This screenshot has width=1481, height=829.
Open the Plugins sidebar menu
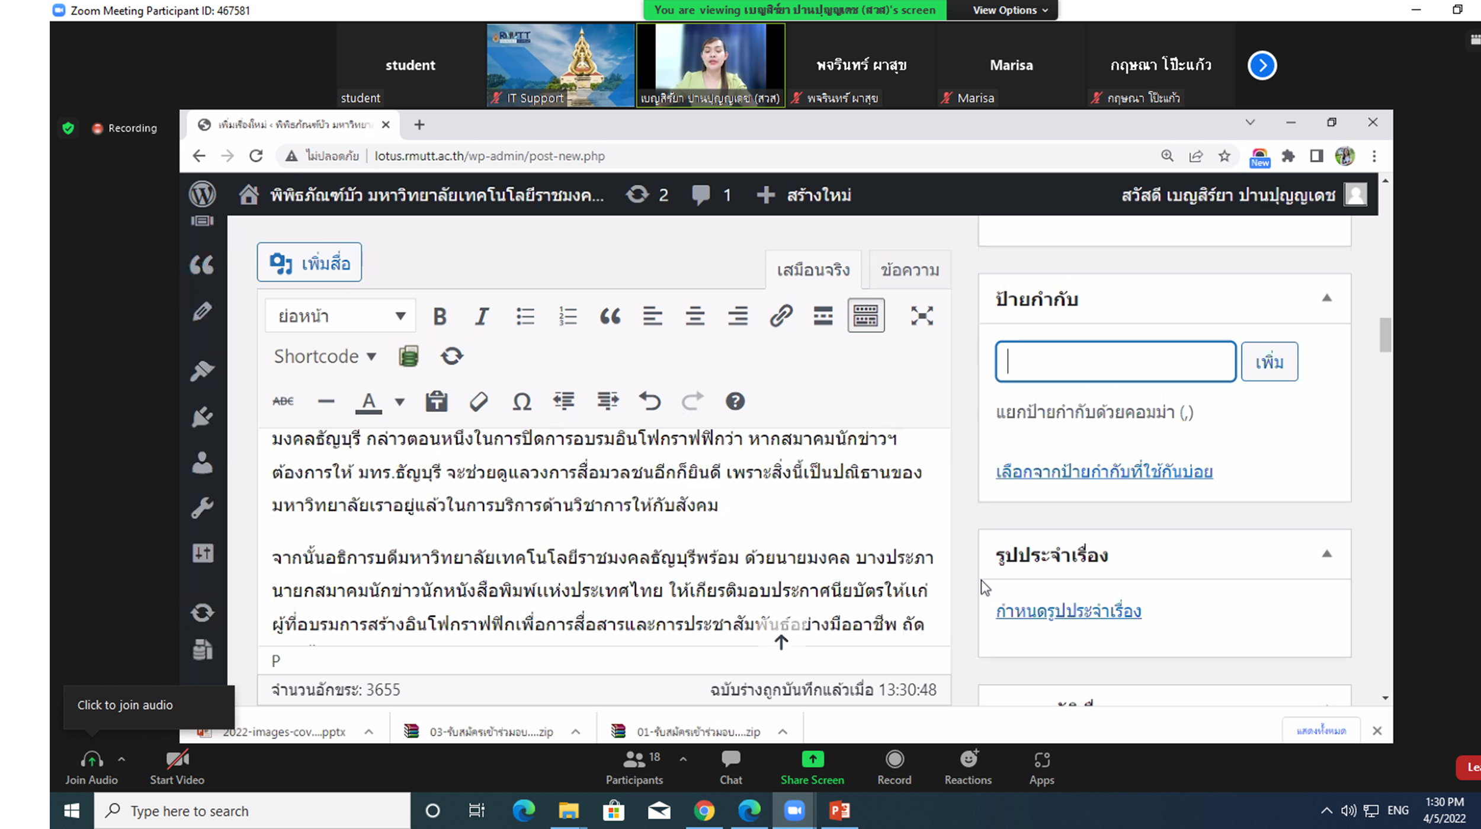202,417
